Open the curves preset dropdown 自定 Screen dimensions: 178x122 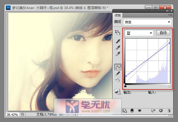(147, 22)
